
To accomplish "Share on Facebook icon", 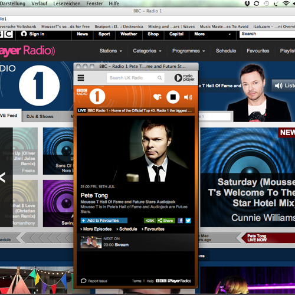I will pos(180,221).
